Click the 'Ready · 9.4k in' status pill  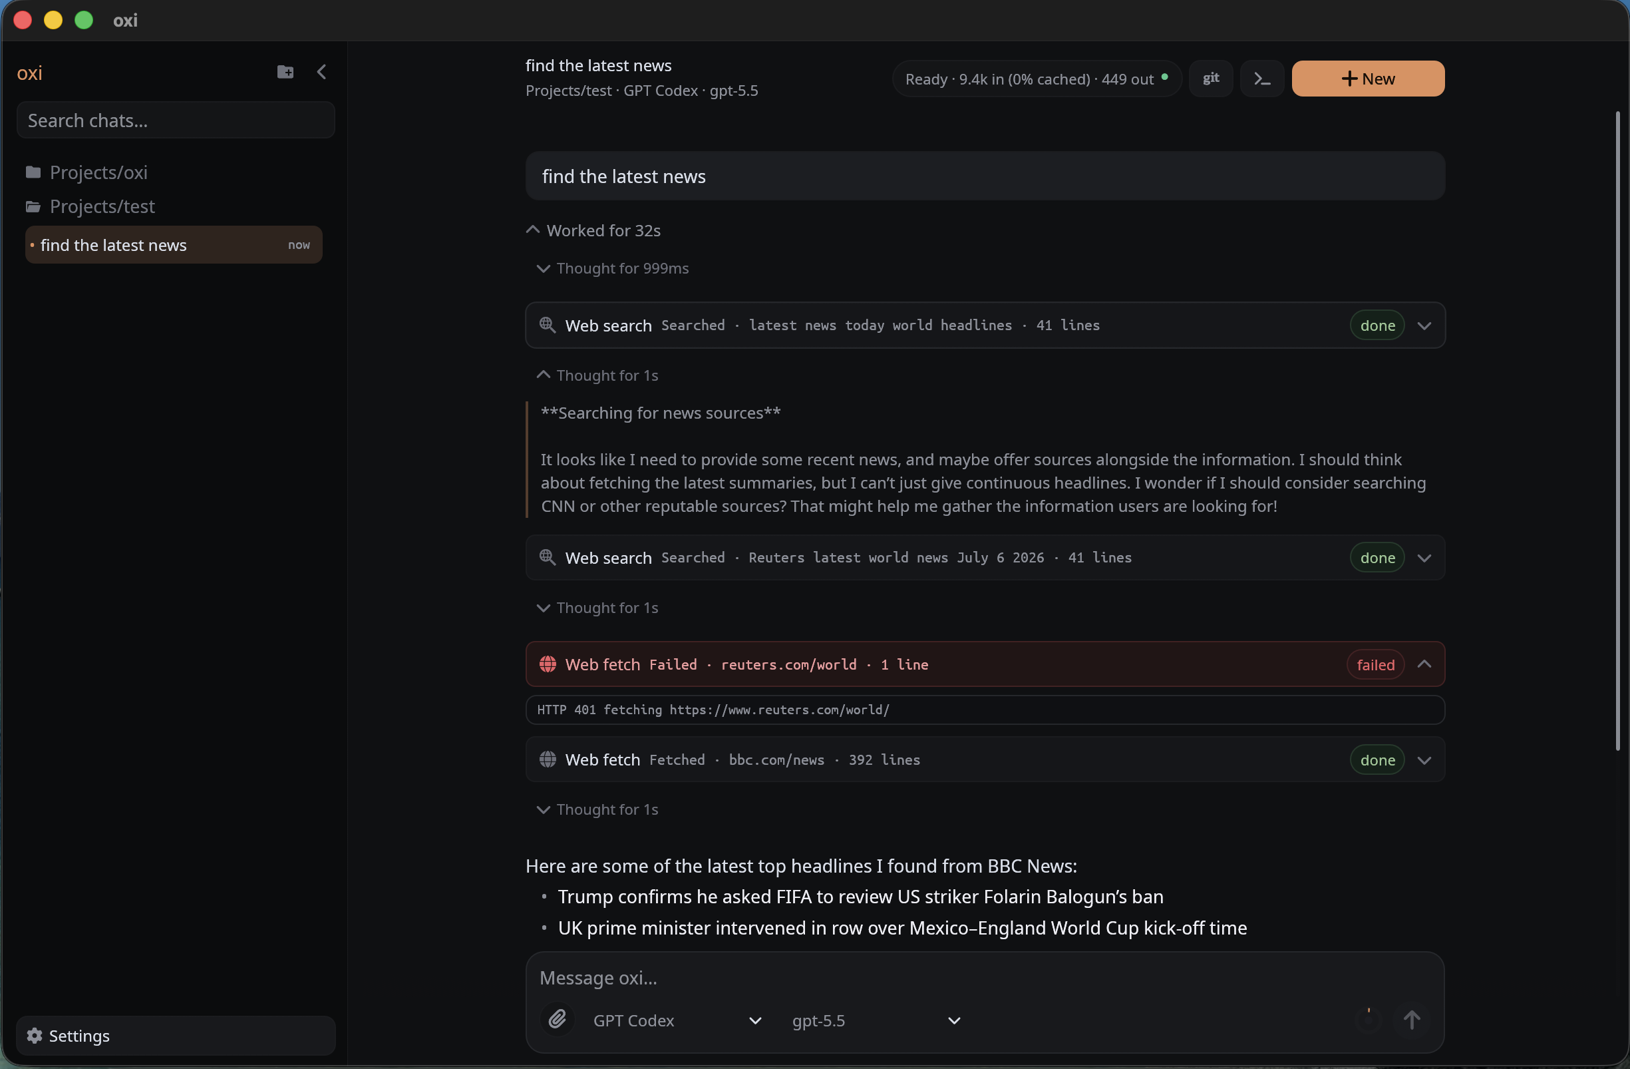(1037, 79)
